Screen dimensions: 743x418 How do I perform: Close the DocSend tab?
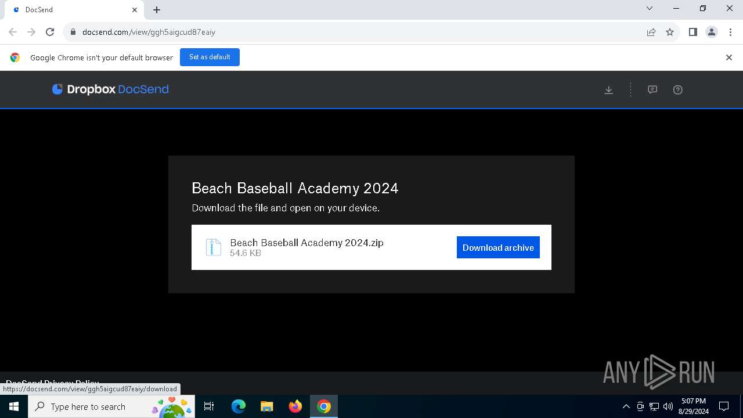click(135, 10)
